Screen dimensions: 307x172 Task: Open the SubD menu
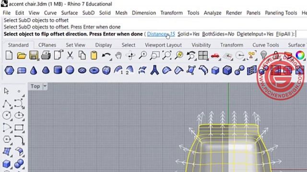click(88, 13)
